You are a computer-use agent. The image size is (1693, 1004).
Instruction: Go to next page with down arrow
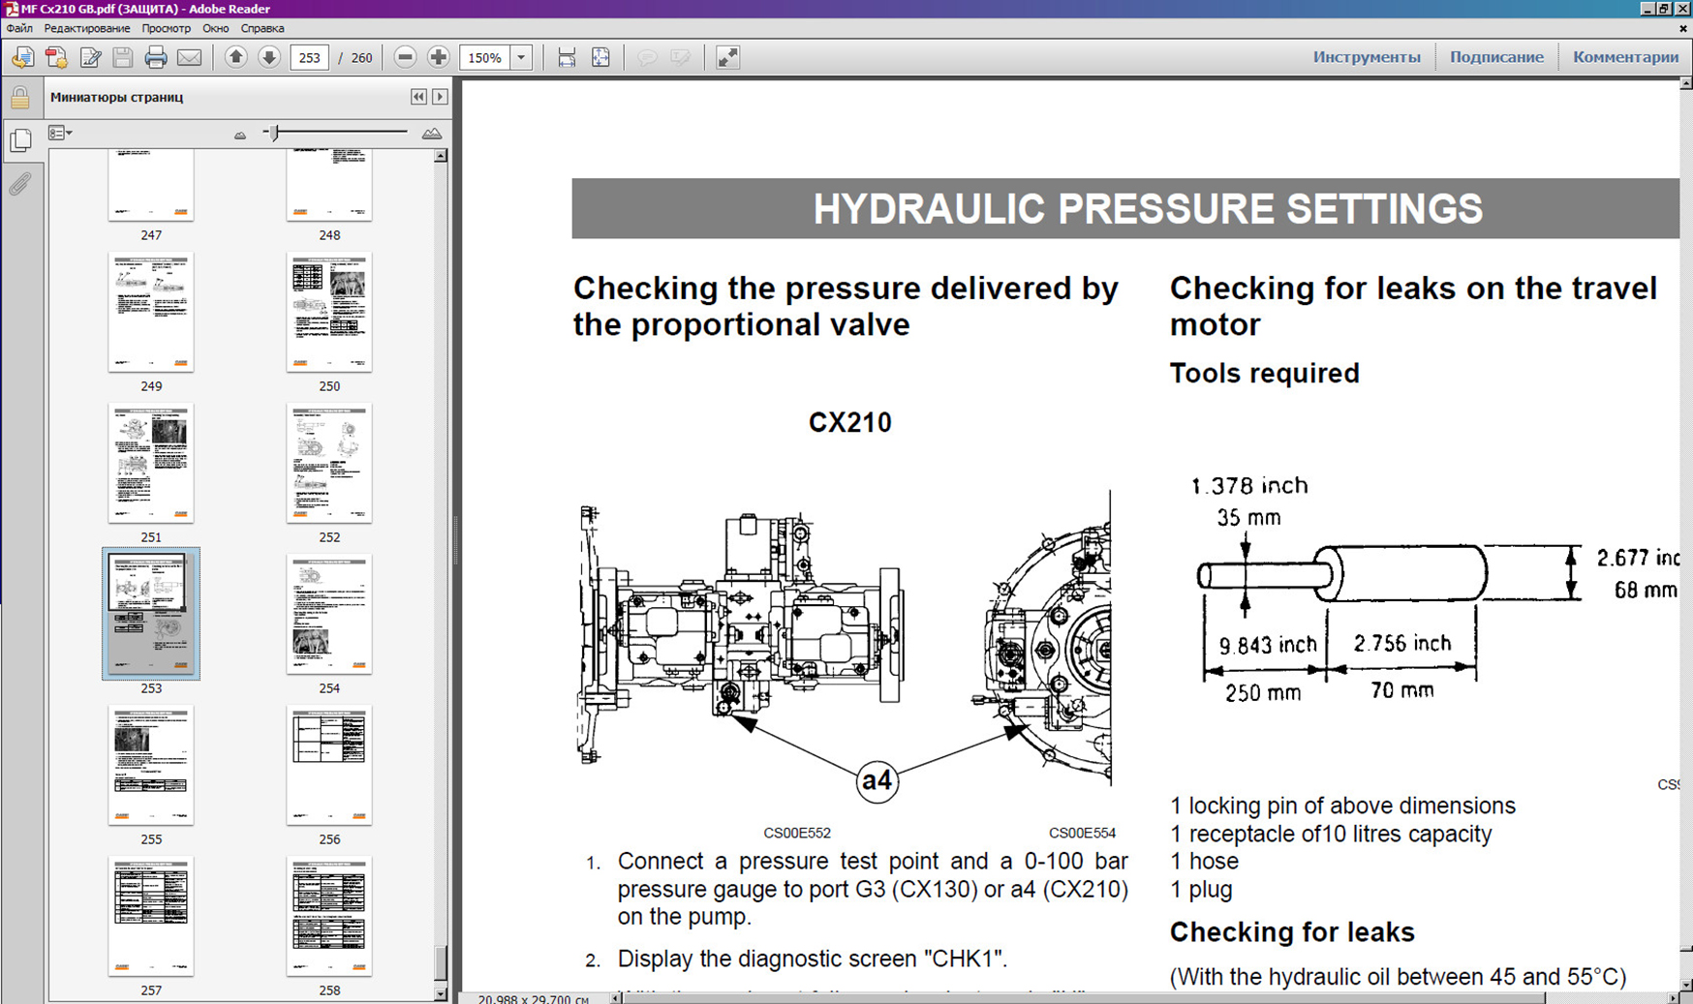269,58
